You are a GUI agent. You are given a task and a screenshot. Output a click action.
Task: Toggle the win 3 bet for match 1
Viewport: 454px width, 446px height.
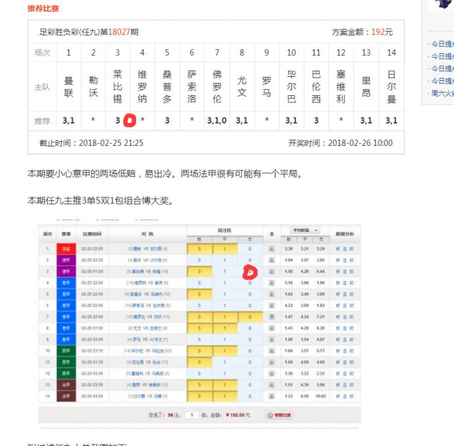(x=199, y=249)
